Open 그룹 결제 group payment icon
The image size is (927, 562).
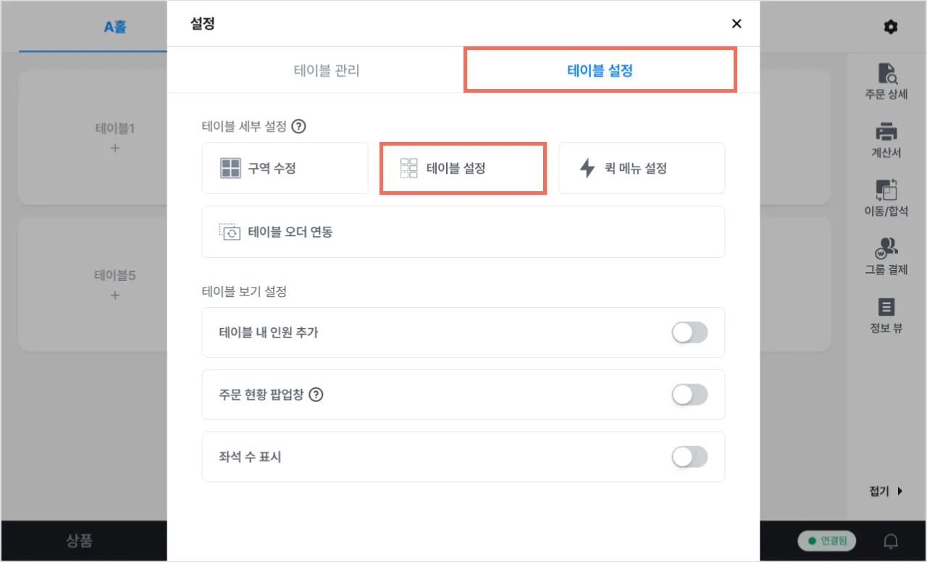[886, 249]
